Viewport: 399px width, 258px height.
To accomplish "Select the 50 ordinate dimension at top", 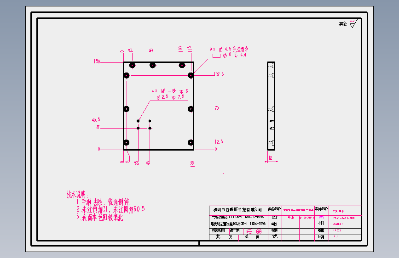I will (151, 50).
